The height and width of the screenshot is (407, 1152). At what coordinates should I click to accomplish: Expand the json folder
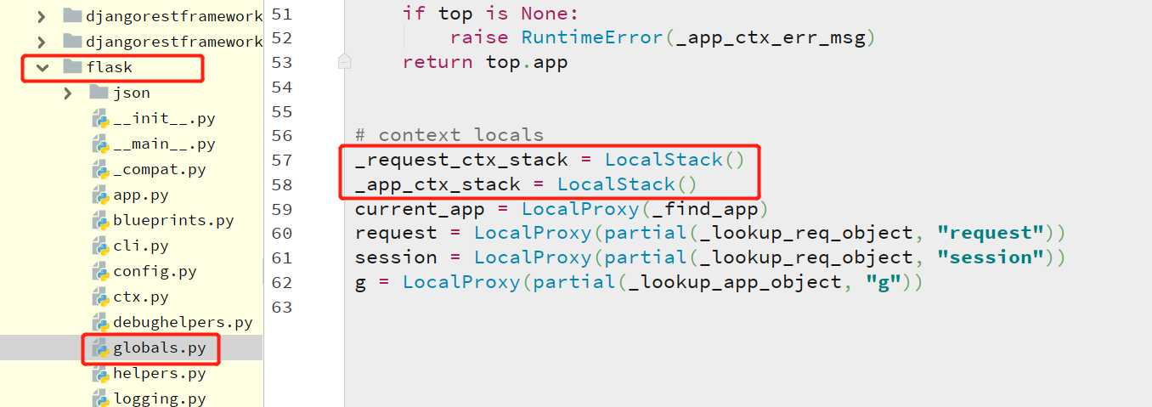pyautogui.click(x=68, y=93)
